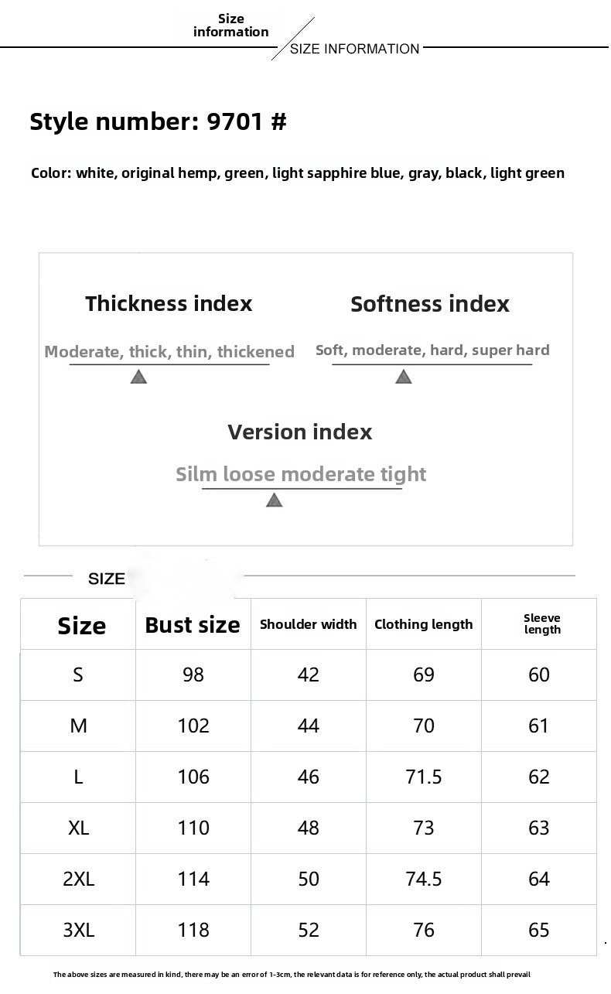This screenshot has width=611, height=994.
Task: Click the triangle marker under Thickness index
Action: point(138,377)
